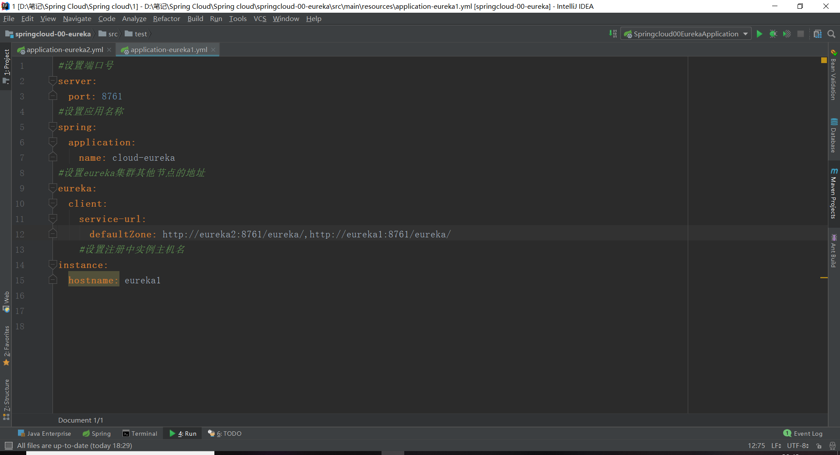Click Document 1/1 breadcrumb in editor footer
The image size is (840, 455).
[x=80, y=420]
